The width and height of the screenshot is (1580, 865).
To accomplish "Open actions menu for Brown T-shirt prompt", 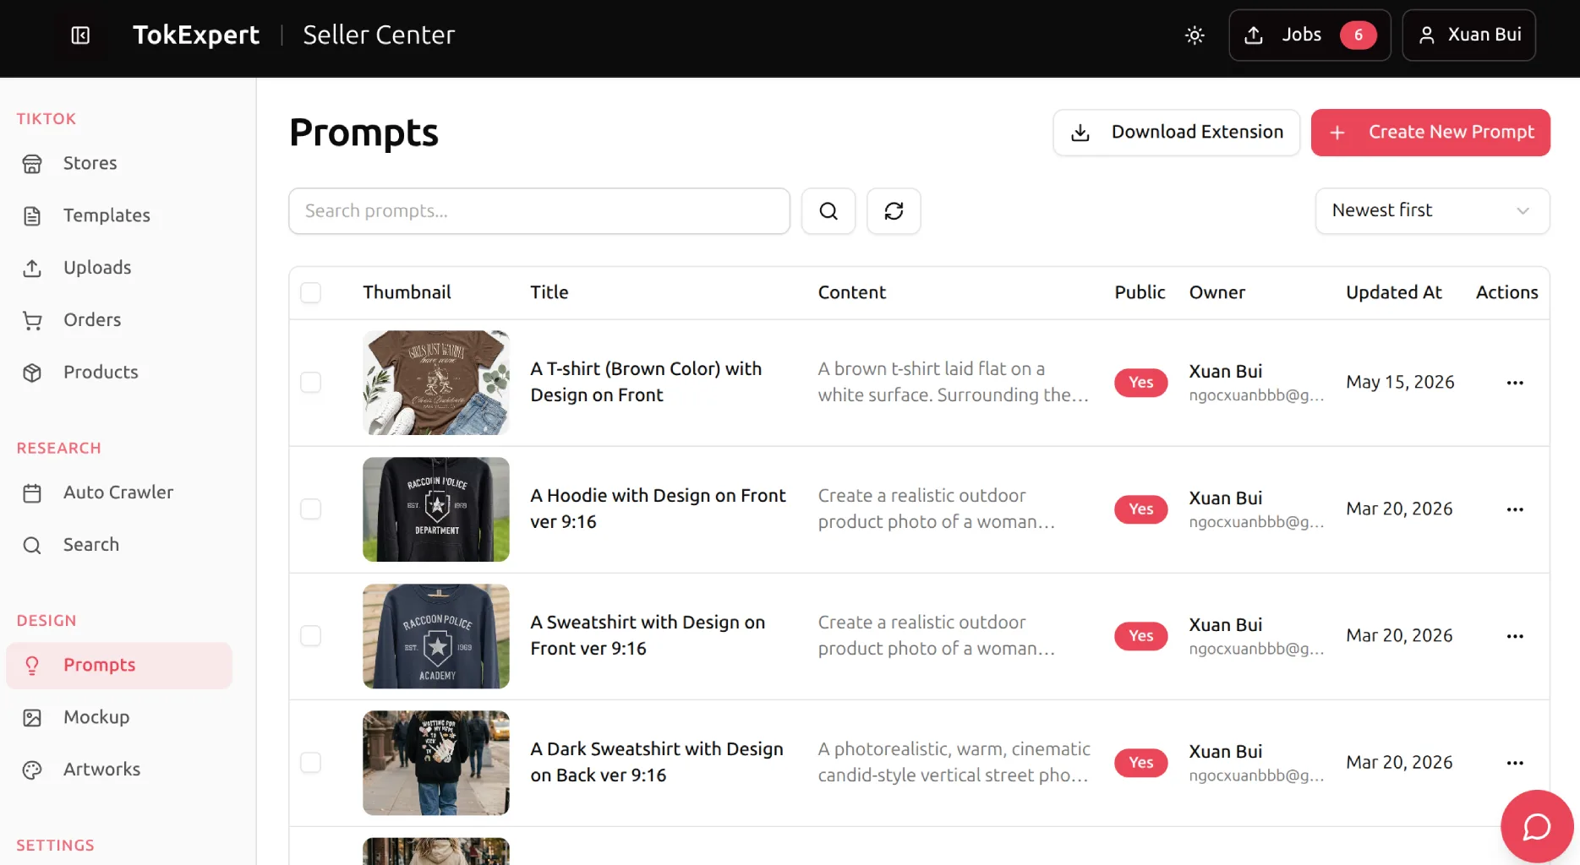I will (x=1515, y=383).
